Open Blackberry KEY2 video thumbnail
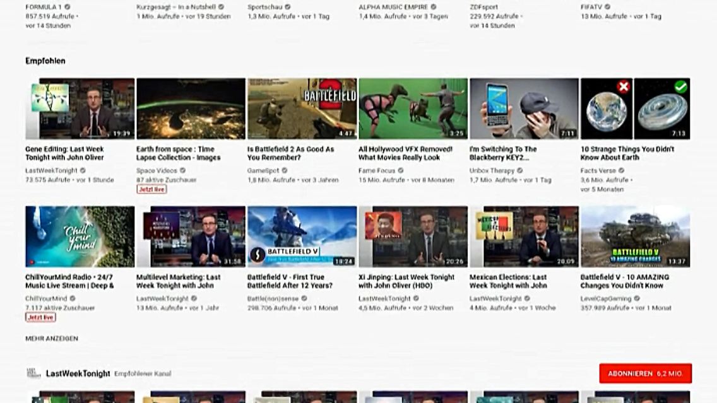 (524, 108)
